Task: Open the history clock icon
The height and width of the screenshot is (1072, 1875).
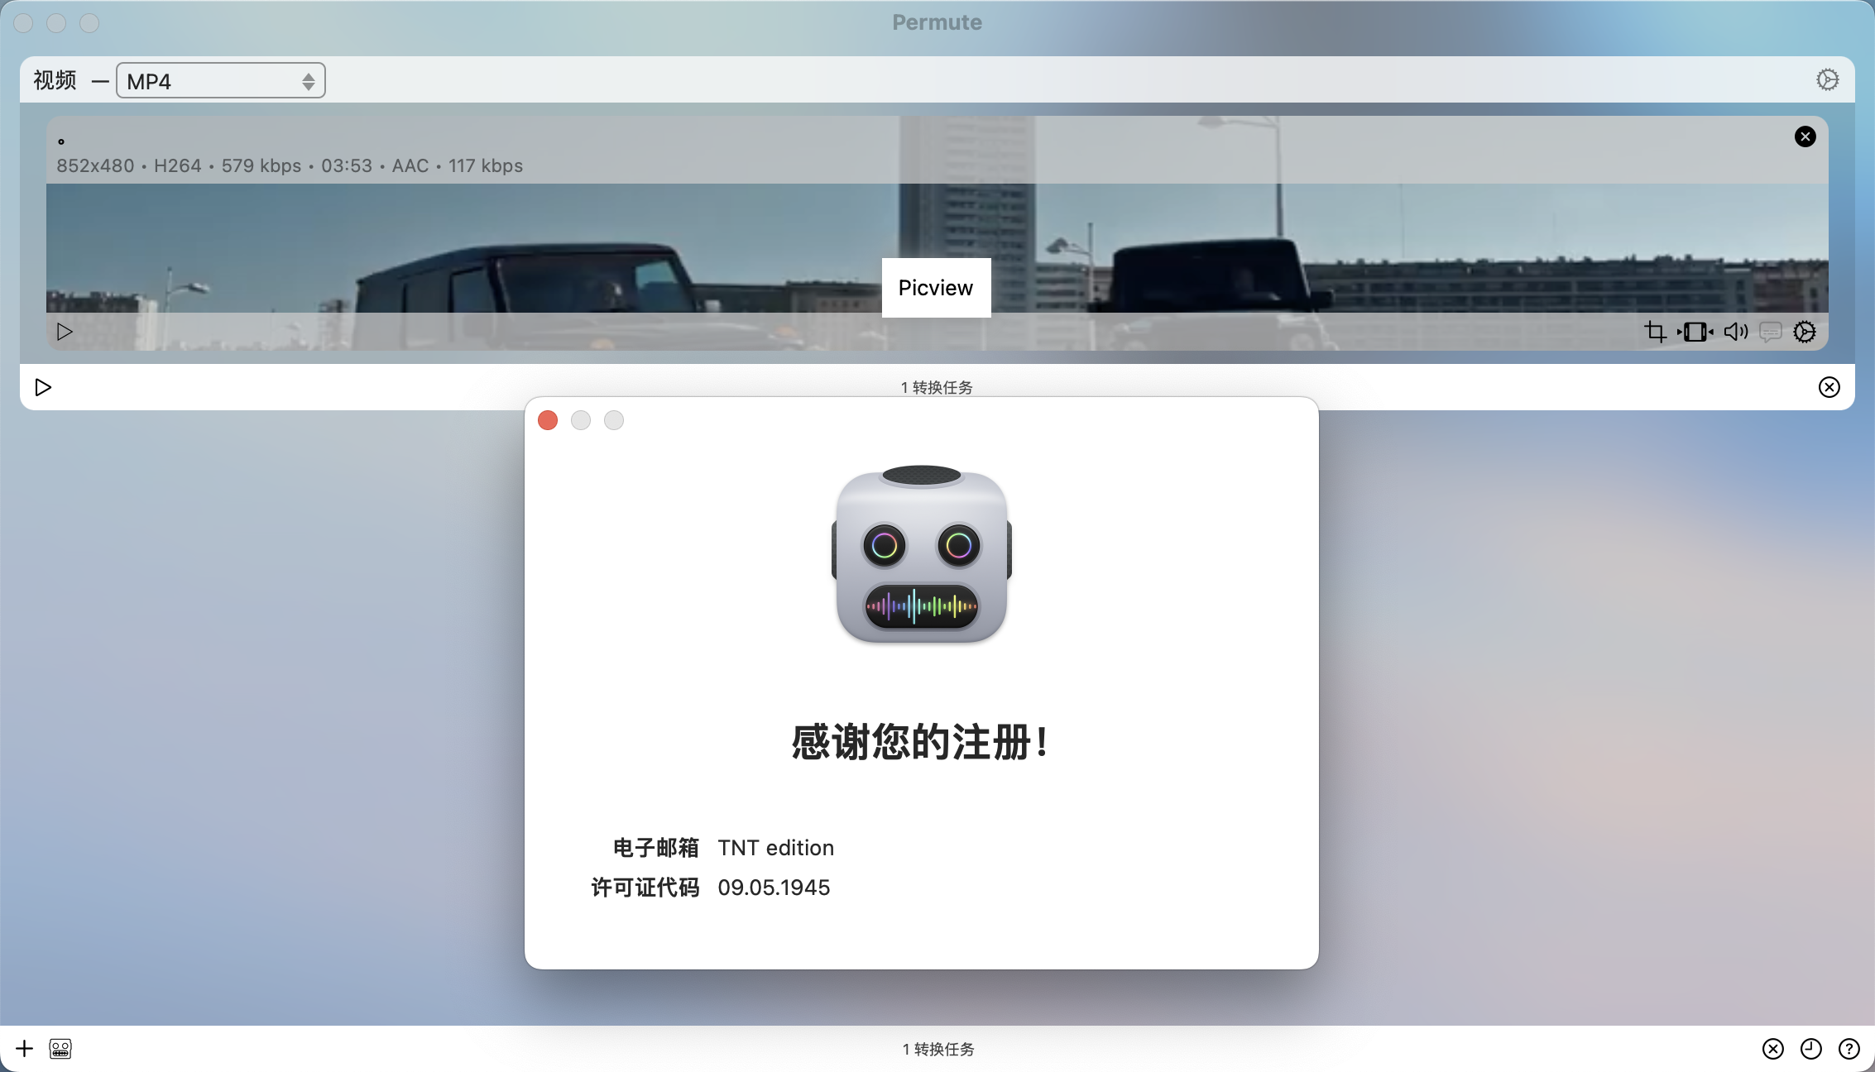Action: pos(1811,1049)
